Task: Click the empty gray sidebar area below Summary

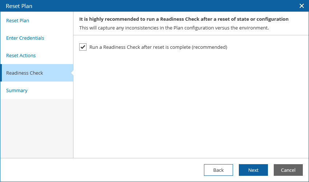Action: tap(36, 127)
